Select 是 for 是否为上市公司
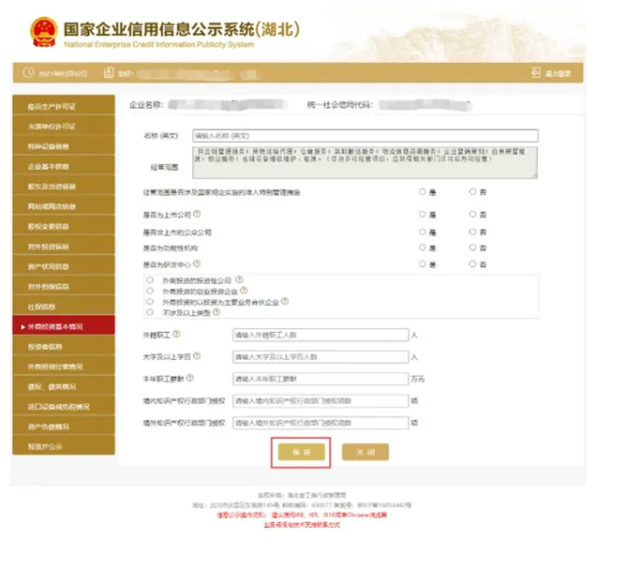Viewport: 625px width, 564px height. pyautogui.click(x=423, y=215)
